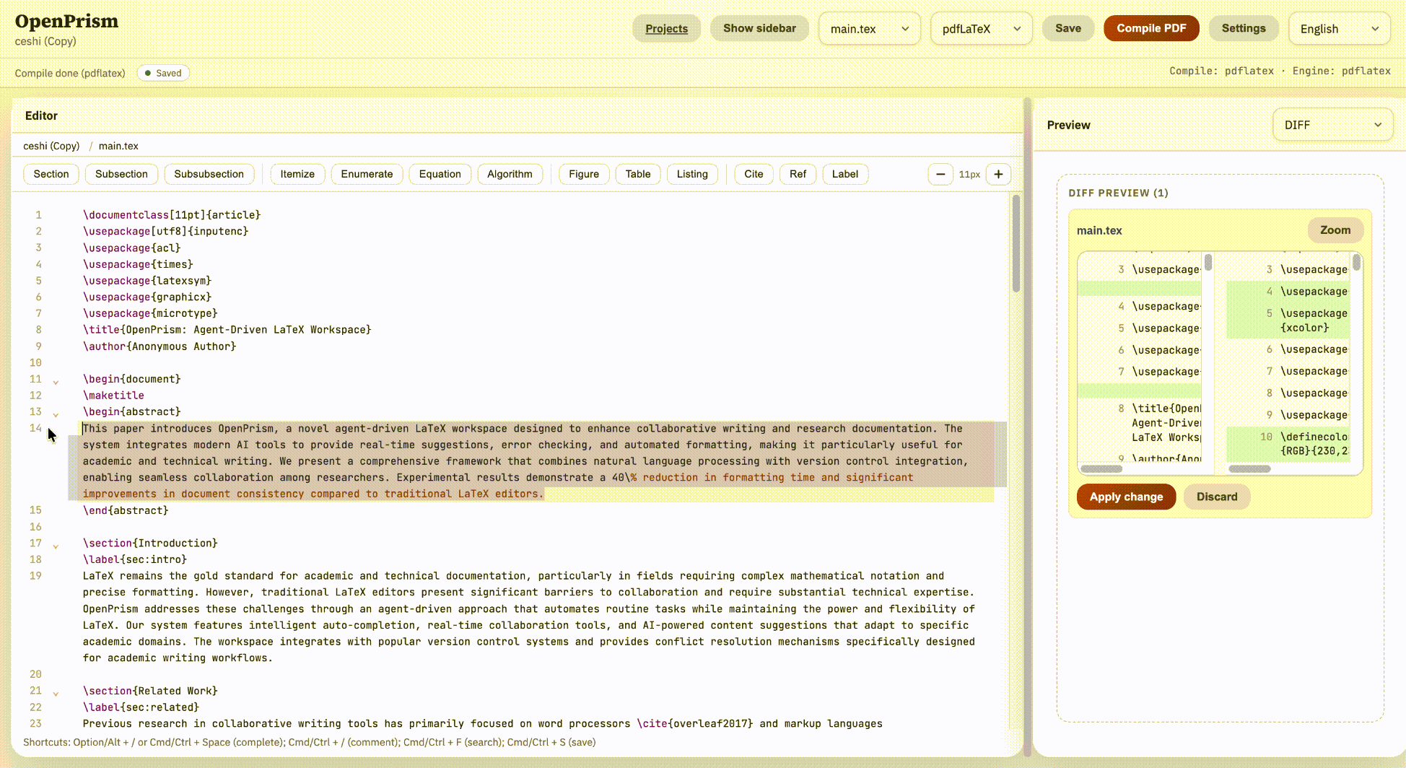Click the Compile done (pdflatex) status
The image size is (1406, 768).
click(70, 73)
